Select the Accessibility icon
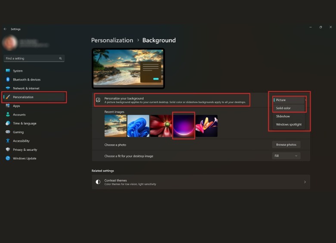Viewport: 336px width, 243px height. (x=8, y=141)
